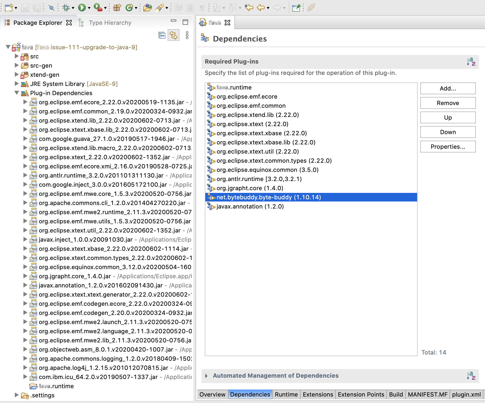Open the External Tools dropdown arrow
Viewport: 485px width, 403px height.
pos(105,8)
